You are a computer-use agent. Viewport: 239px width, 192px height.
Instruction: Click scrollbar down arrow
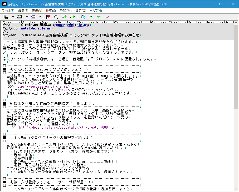236,189
